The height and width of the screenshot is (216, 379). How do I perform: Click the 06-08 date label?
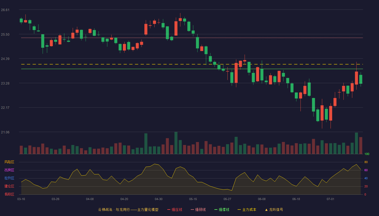pyautogui.click(x=262, y=199)
